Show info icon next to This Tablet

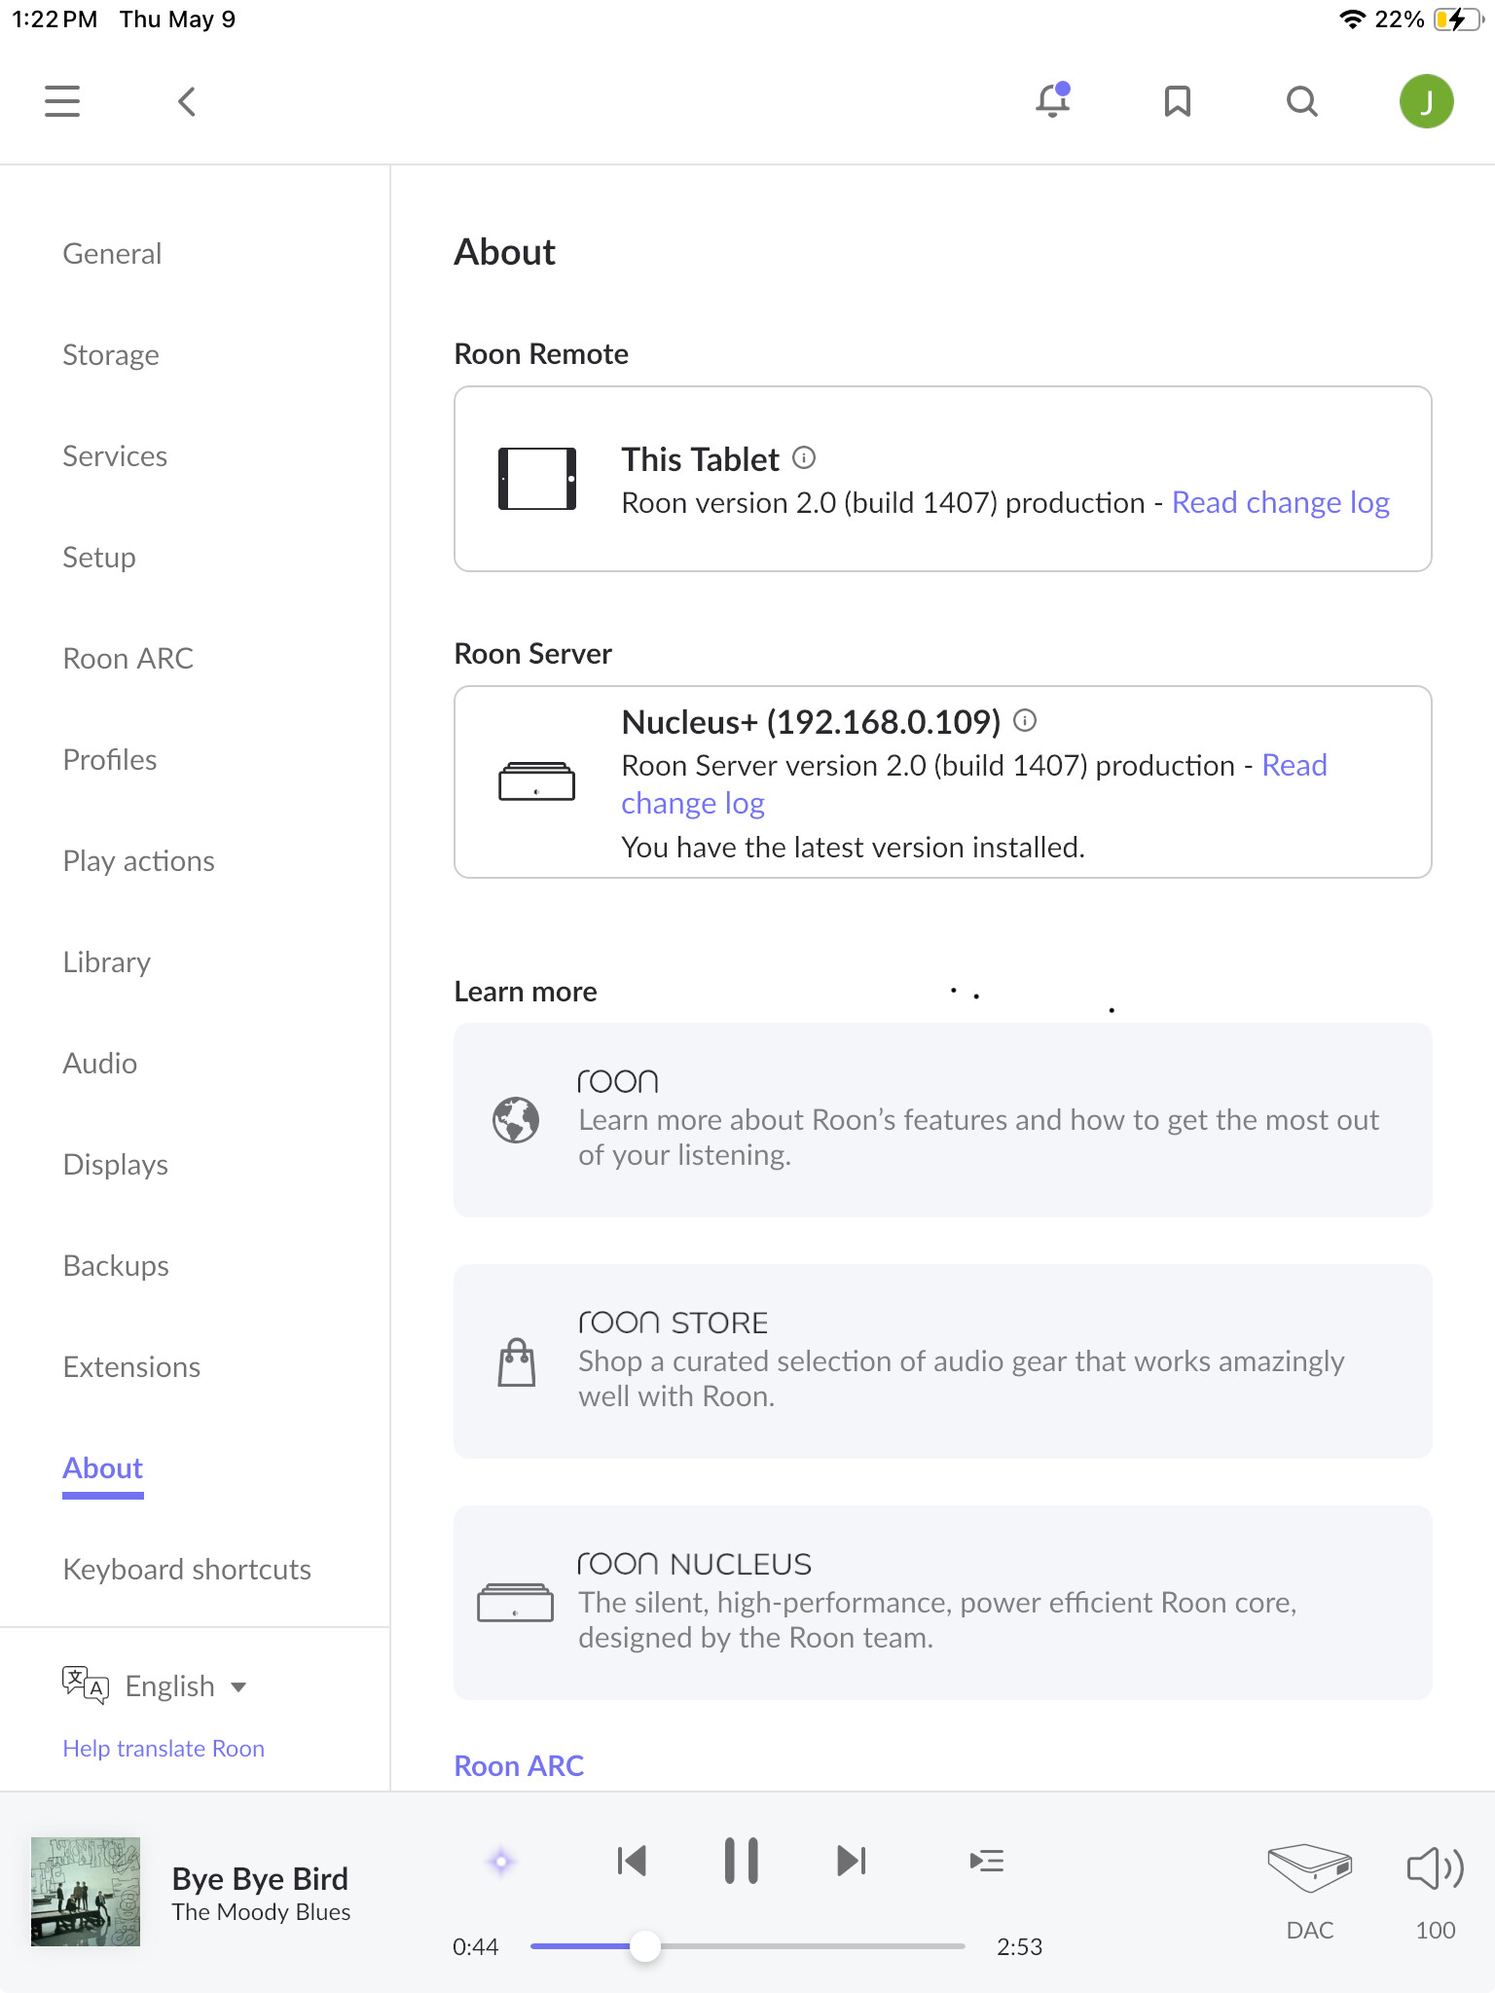tap(804, 457)
